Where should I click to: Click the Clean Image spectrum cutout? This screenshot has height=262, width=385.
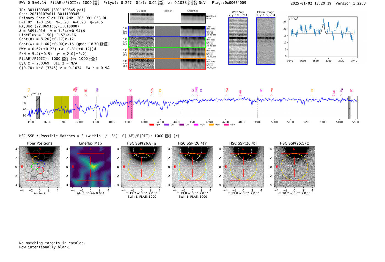point(266,41)
